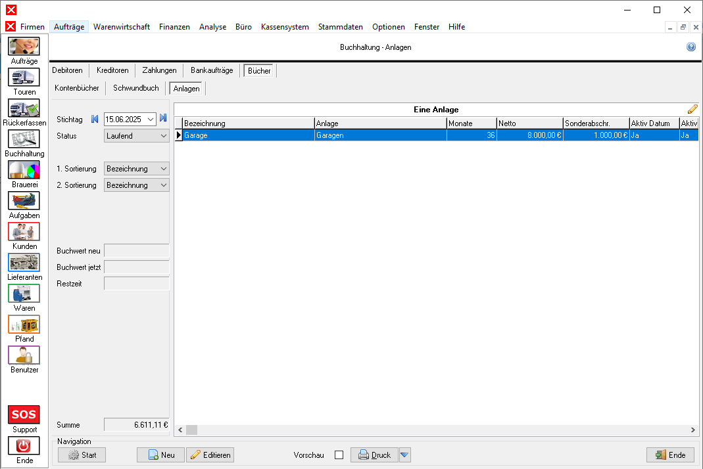Open the Kunden module icon
Viewport: 703px width, 469px height.
point(24,232)
